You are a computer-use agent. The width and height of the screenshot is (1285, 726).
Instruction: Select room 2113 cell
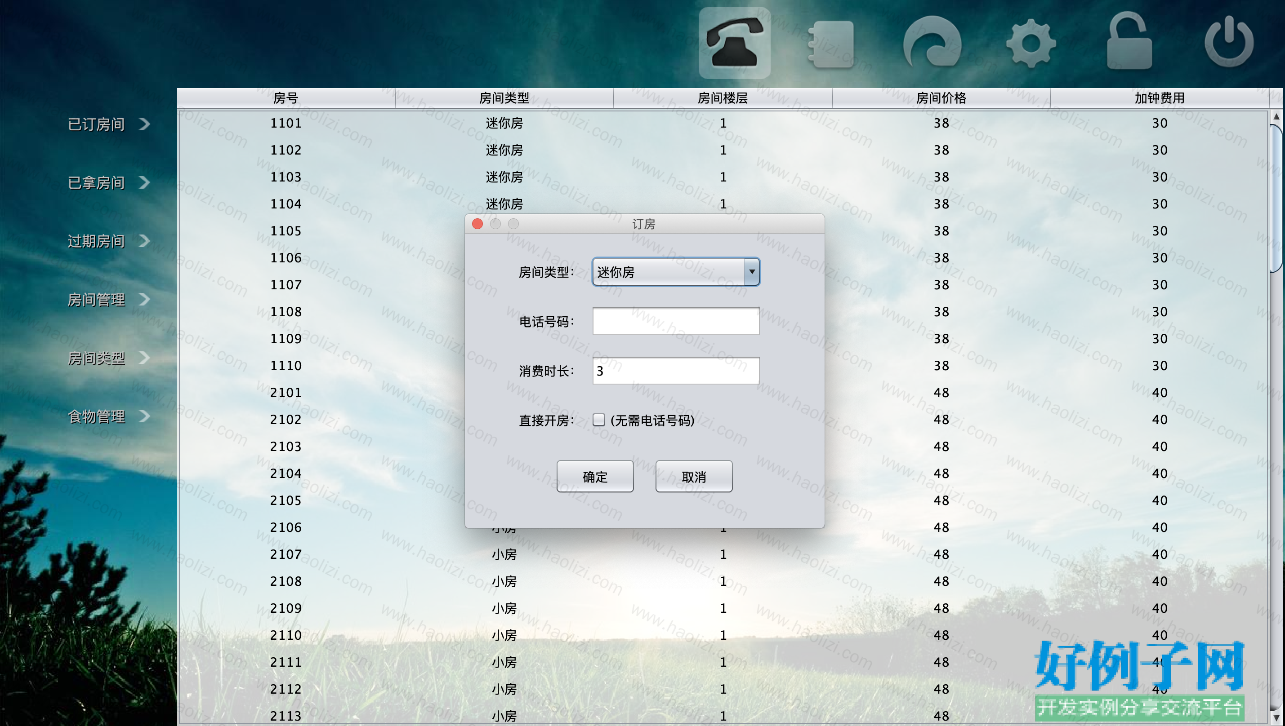point(286,716)
